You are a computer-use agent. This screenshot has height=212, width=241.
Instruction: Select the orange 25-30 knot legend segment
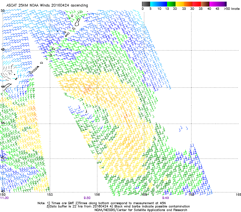coord(188,4)
